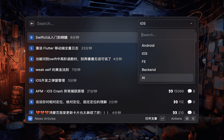Focus the main Search input field
The height and width of the screenshot is (140, 224).
coord(86,23)
